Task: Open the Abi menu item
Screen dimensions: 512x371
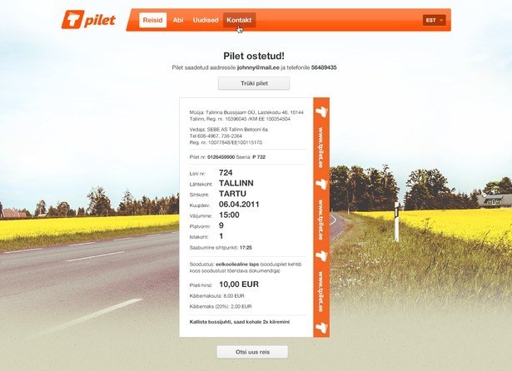Action: point(179,20)
